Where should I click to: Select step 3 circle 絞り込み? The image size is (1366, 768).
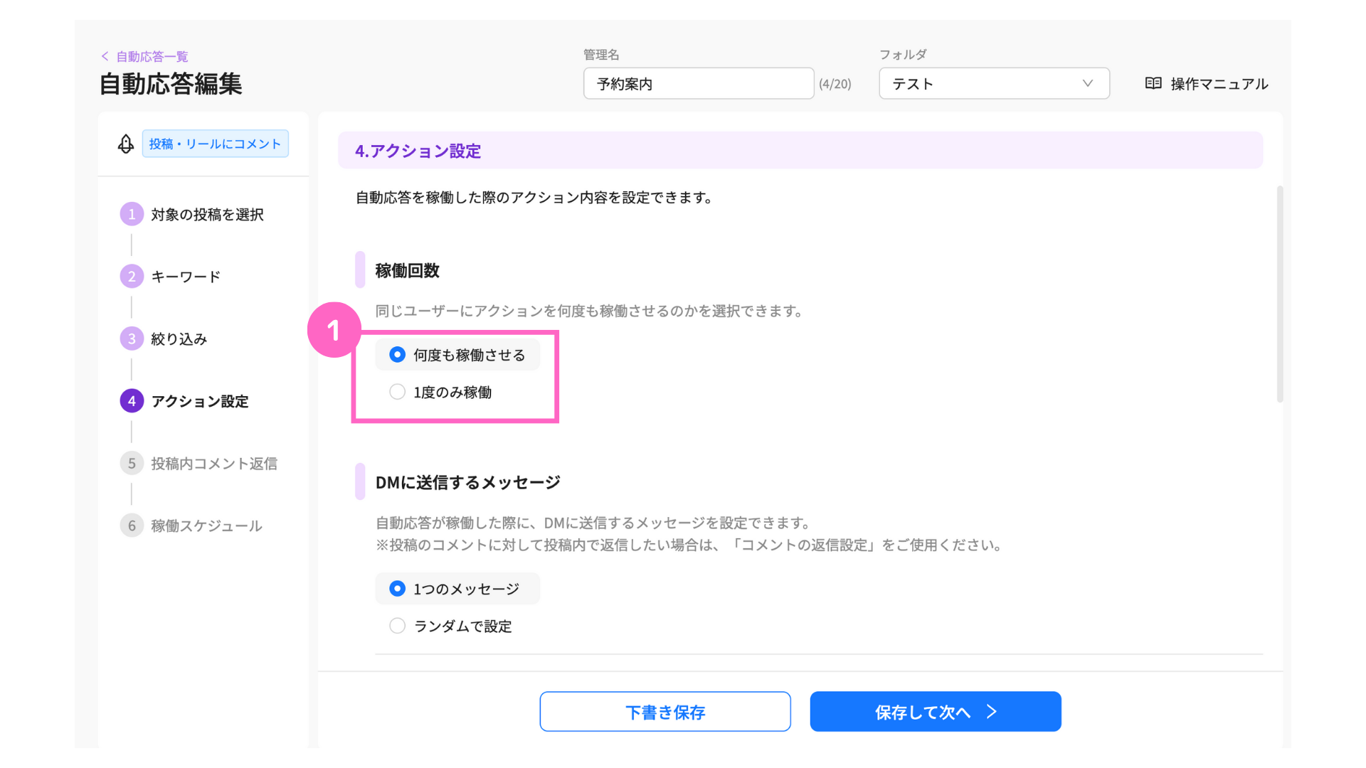click(x=132, y=338)
